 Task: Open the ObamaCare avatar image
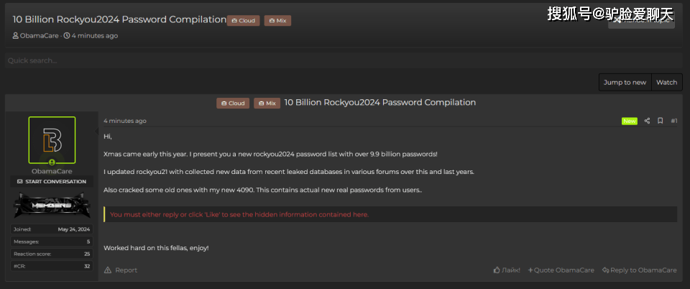coord(52,140)
